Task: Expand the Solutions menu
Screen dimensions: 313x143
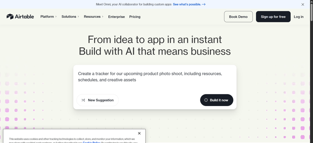Action: [70, 17]
